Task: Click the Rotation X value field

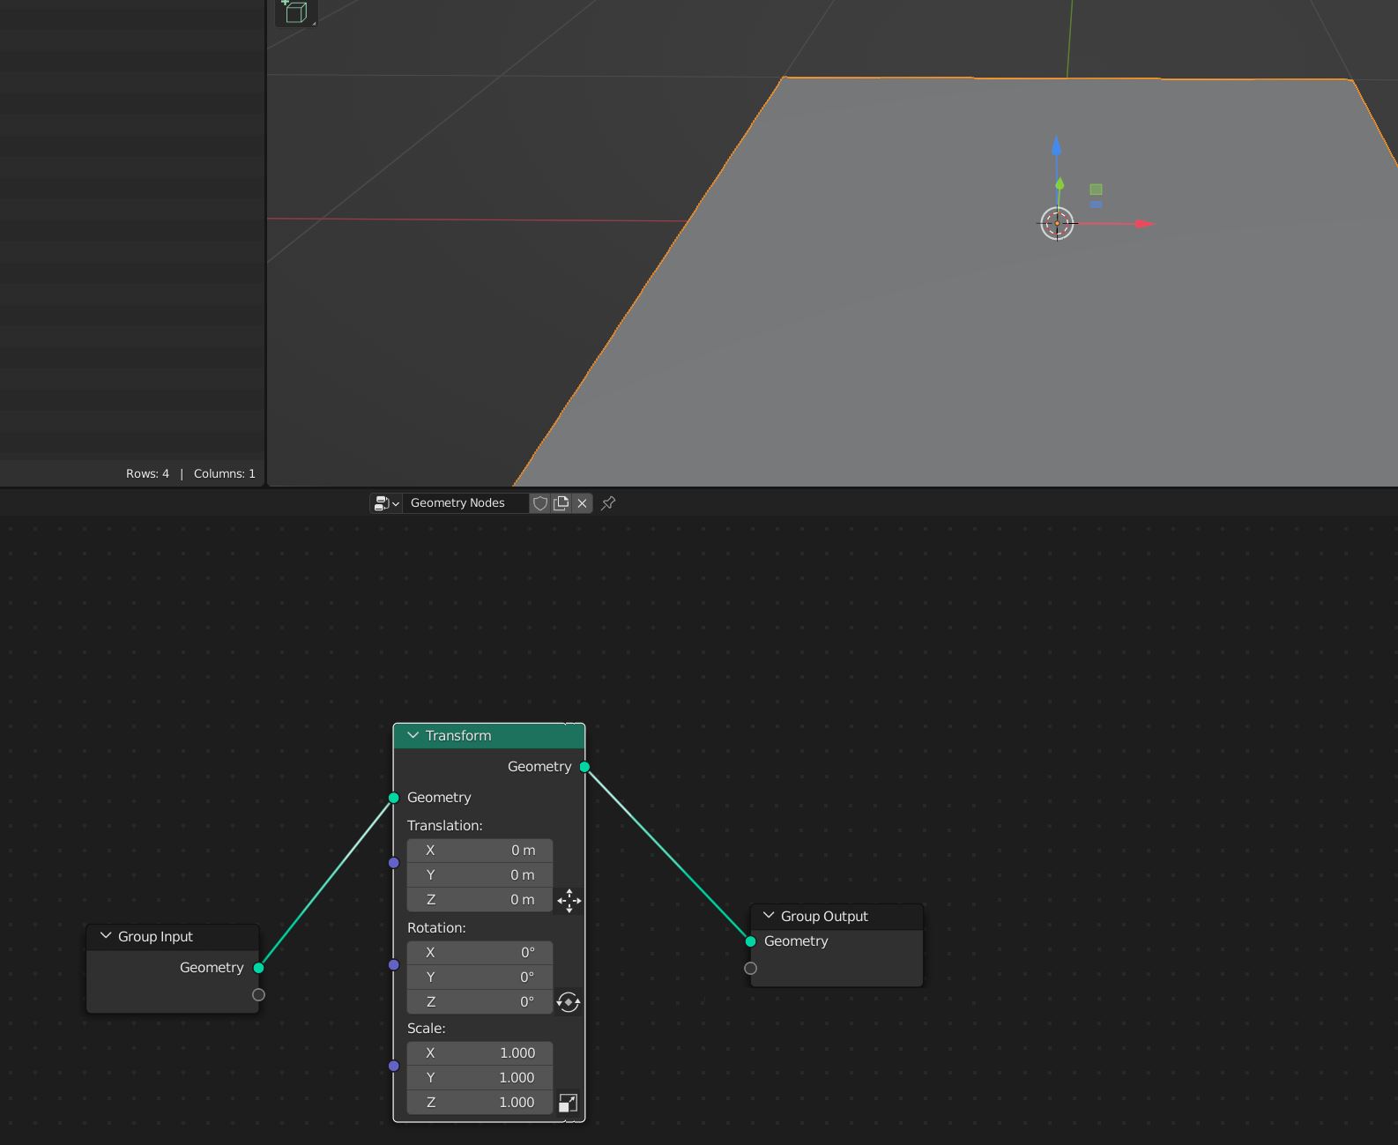Action: pos(480,953)
